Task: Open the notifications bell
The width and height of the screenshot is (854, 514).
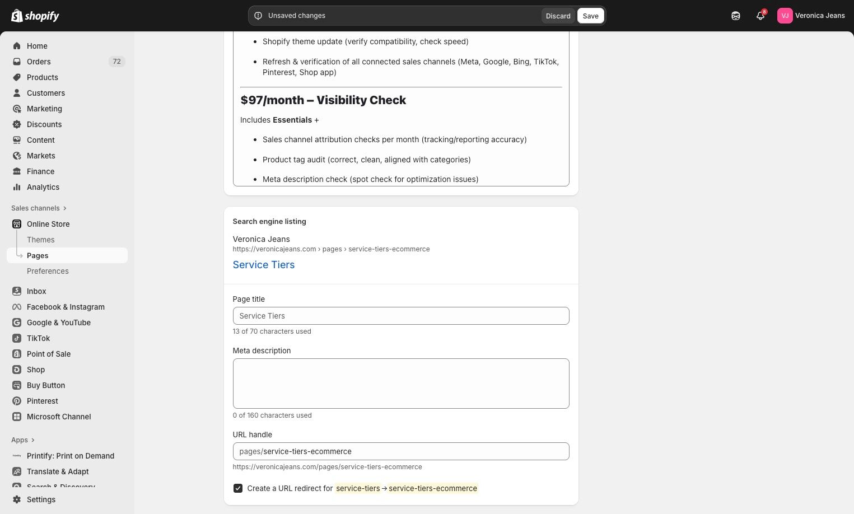Action: click(x=760, y=16)
